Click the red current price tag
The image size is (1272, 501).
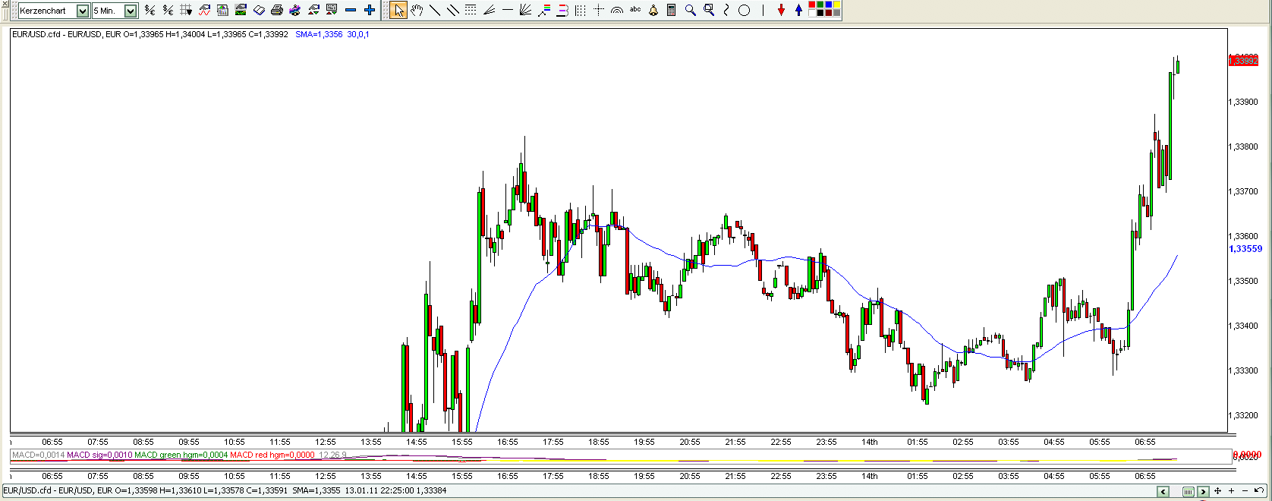tap(1243, 61)
